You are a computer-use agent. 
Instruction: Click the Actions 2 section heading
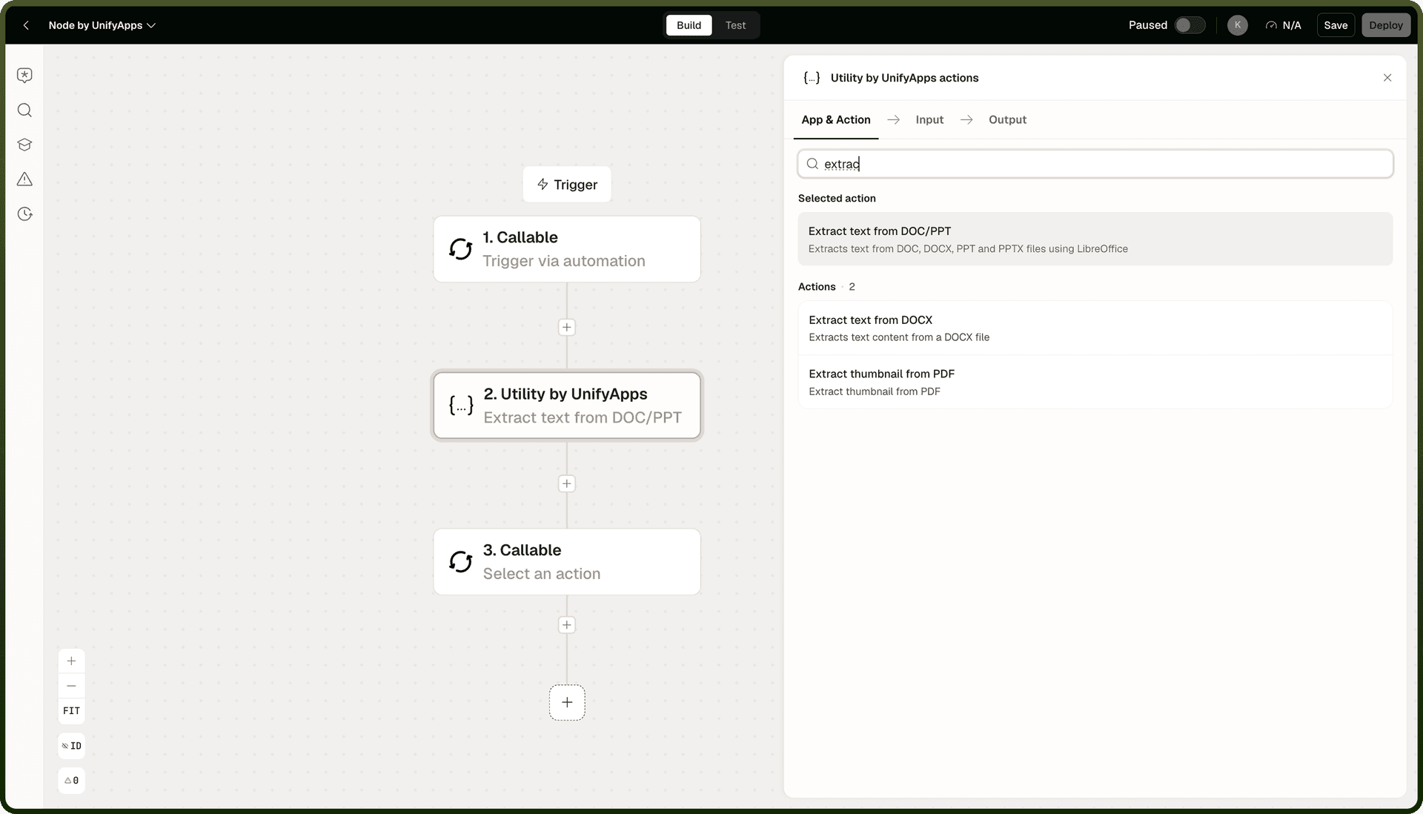[826, 287]
